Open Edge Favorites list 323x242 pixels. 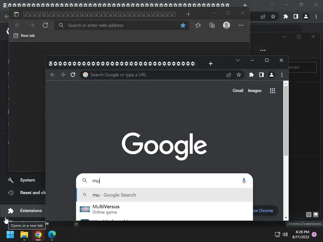point(198,25)
